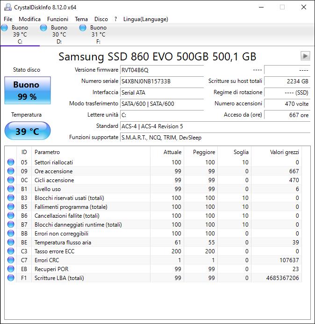This screenshot has height=324, width=315.
Task: Close the CrystalDiskInfo window
Action: [x=304, y=7]
